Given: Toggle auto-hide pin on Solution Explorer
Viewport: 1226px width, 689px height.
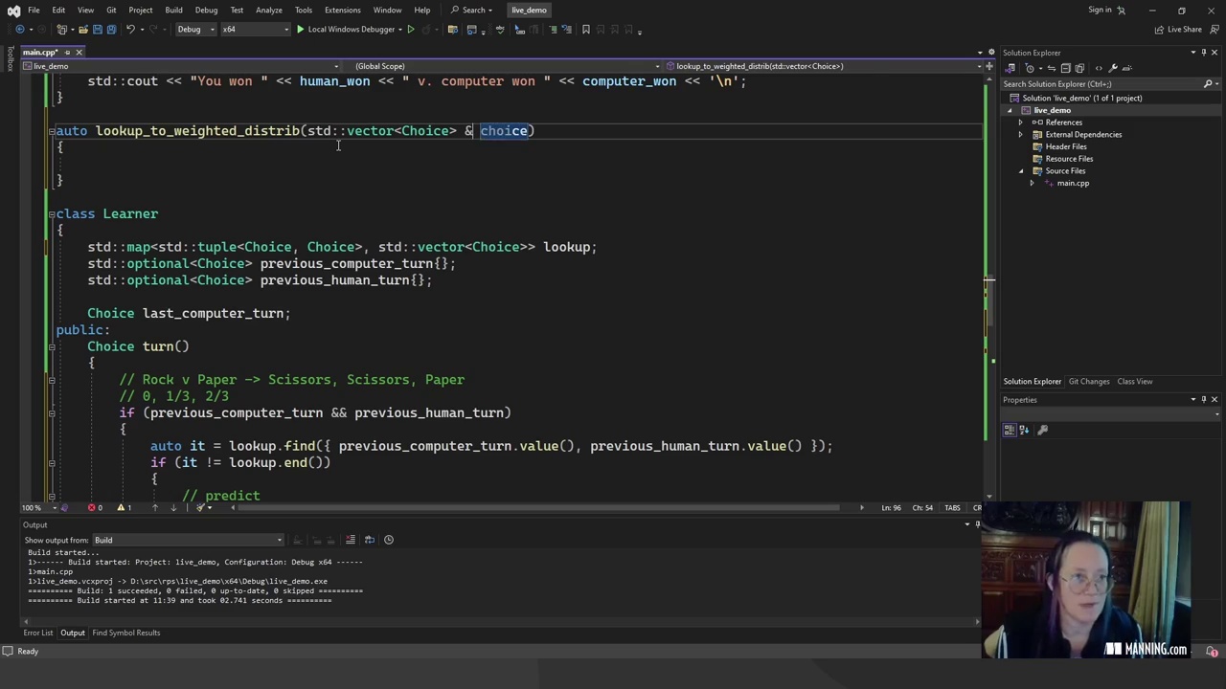Looking at the screenshot, I should point(1204,53).
